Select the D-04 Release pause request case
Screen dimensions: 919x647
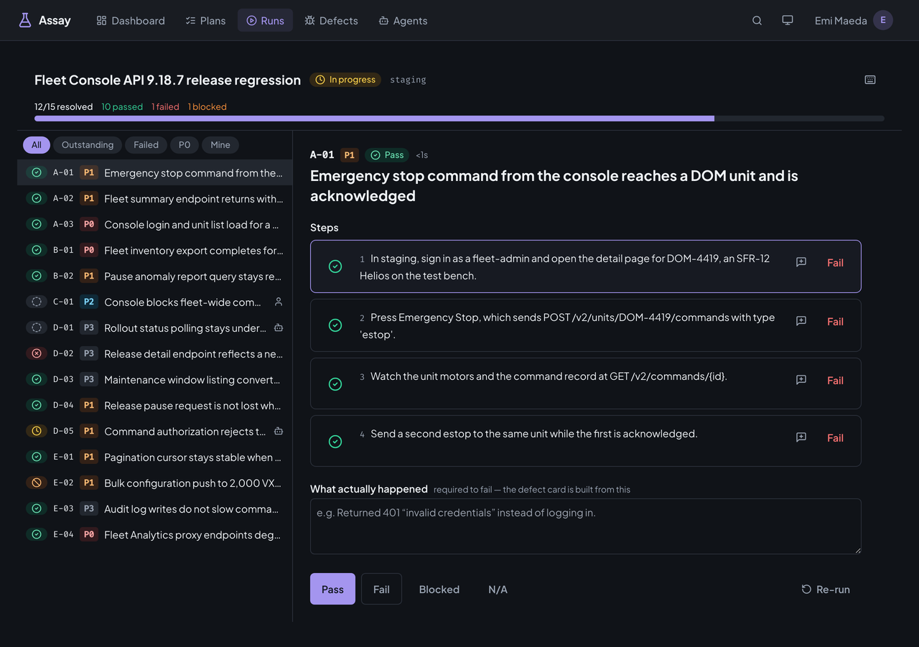155,406
